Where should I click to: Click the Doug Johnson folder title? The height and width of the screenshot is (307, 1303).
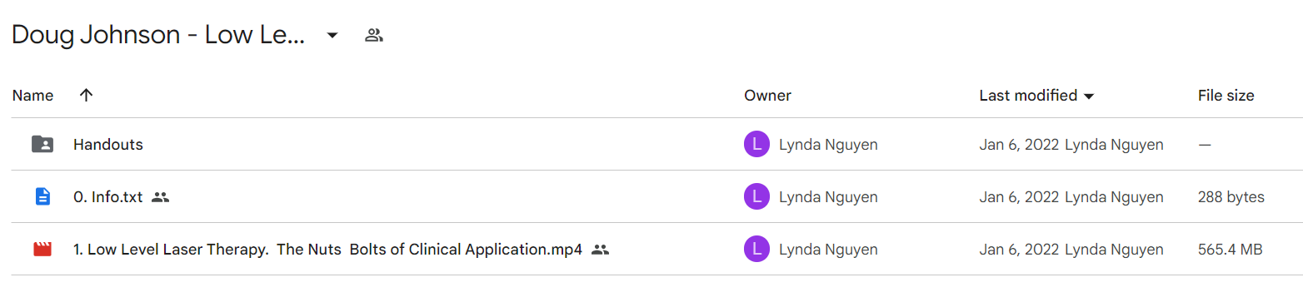tap(158, 35)
